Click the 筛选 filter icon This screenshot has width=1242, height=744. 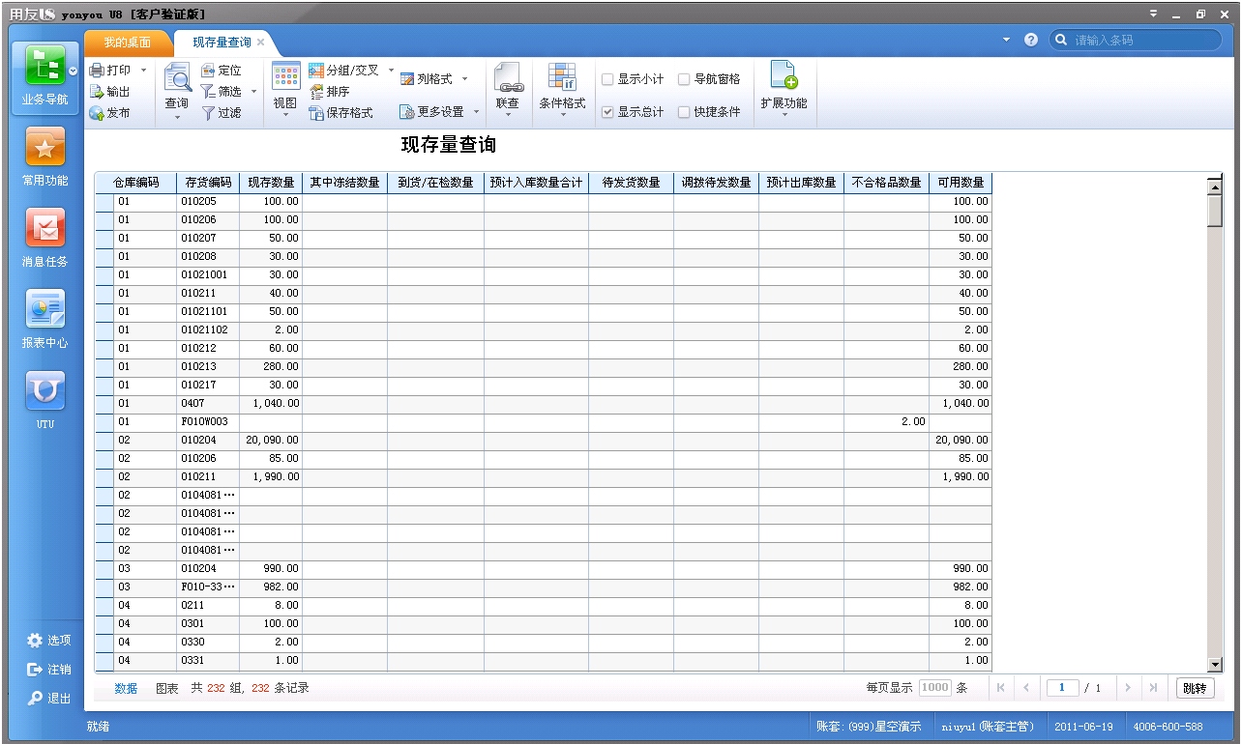(208, 92)
